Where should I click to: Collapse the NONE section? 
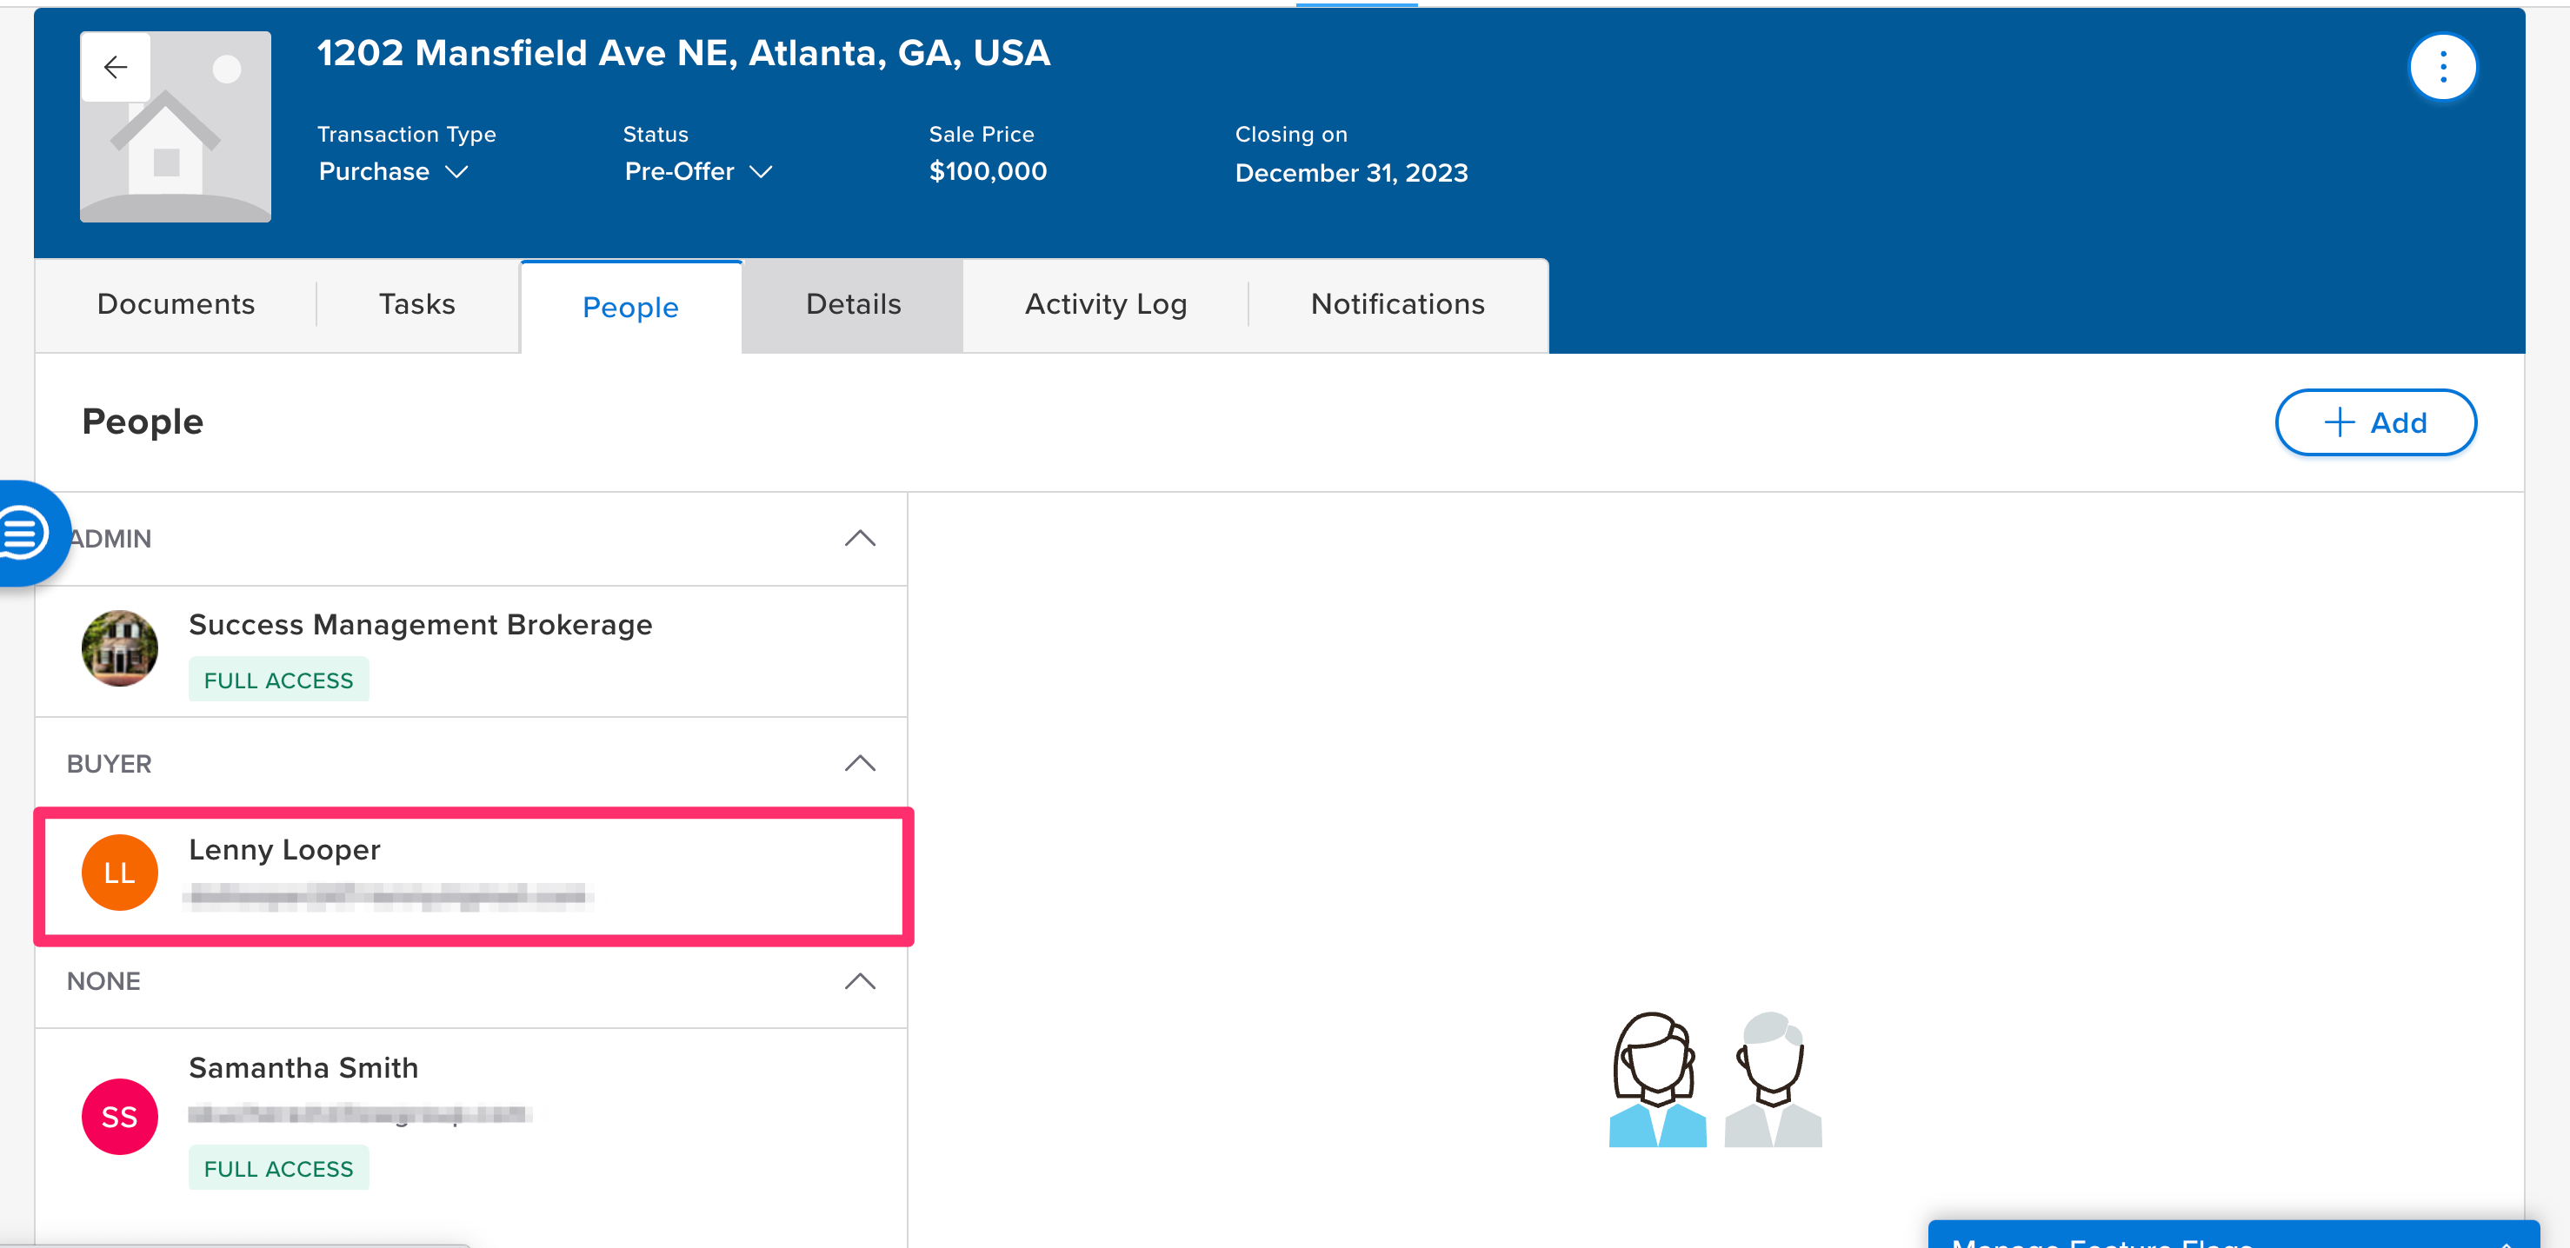859,982
